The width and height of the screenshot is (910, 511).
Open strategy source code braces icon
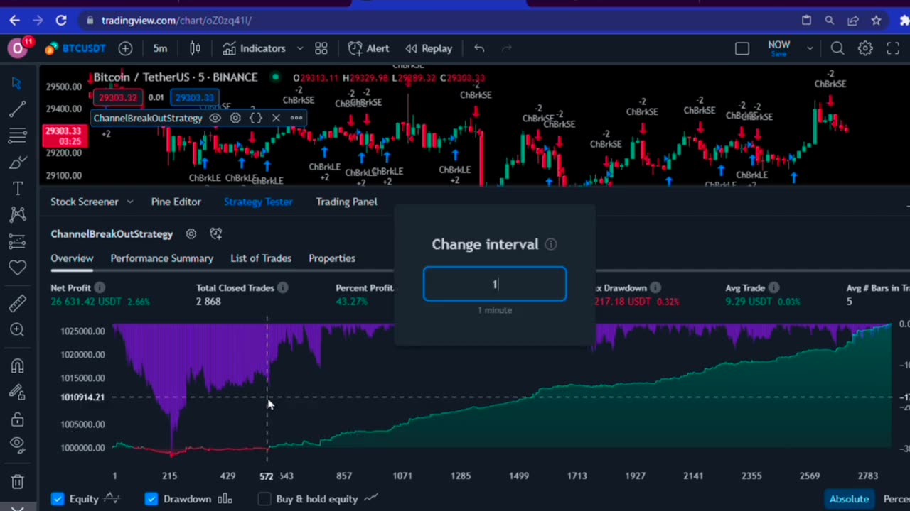pyautogui.click(x=256, y=118)
